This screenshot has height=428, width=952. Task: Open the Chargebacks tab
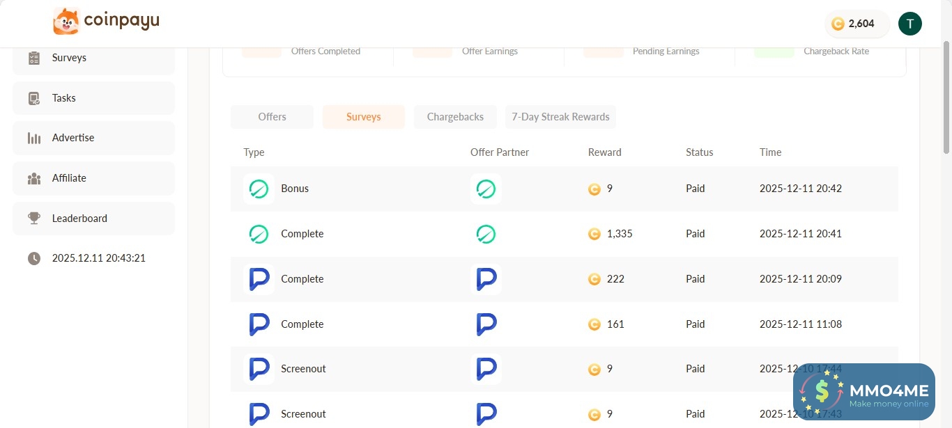[x=455, y=116]
